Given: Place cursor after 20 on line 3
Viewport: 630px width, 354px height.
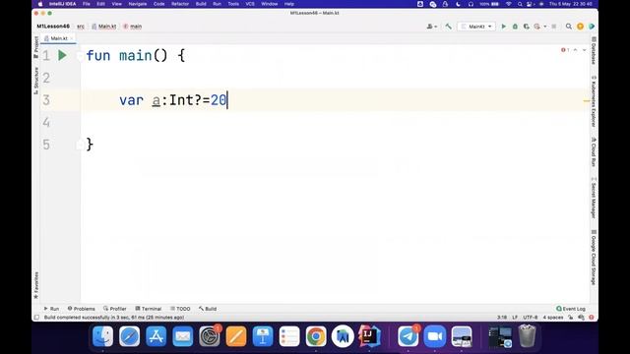Looking at the screenshot, I should [x=227, y=100].
